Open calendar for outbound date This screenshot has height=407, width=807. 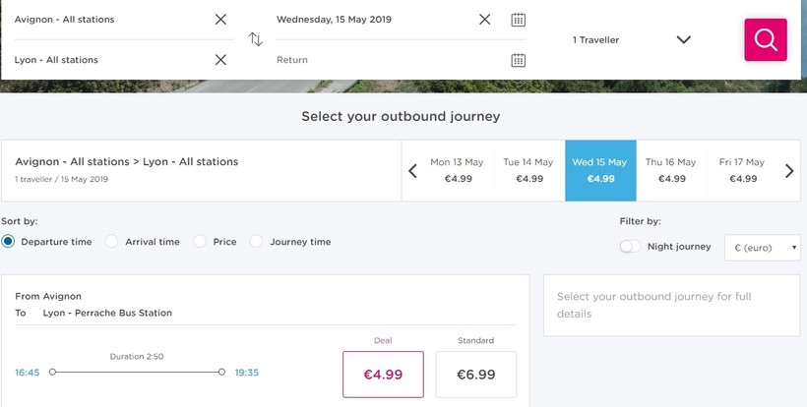pyautogui.click(x=518, y=20)
